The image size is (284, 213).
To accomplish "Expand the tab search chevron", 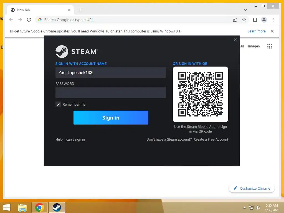I will 245,10.
